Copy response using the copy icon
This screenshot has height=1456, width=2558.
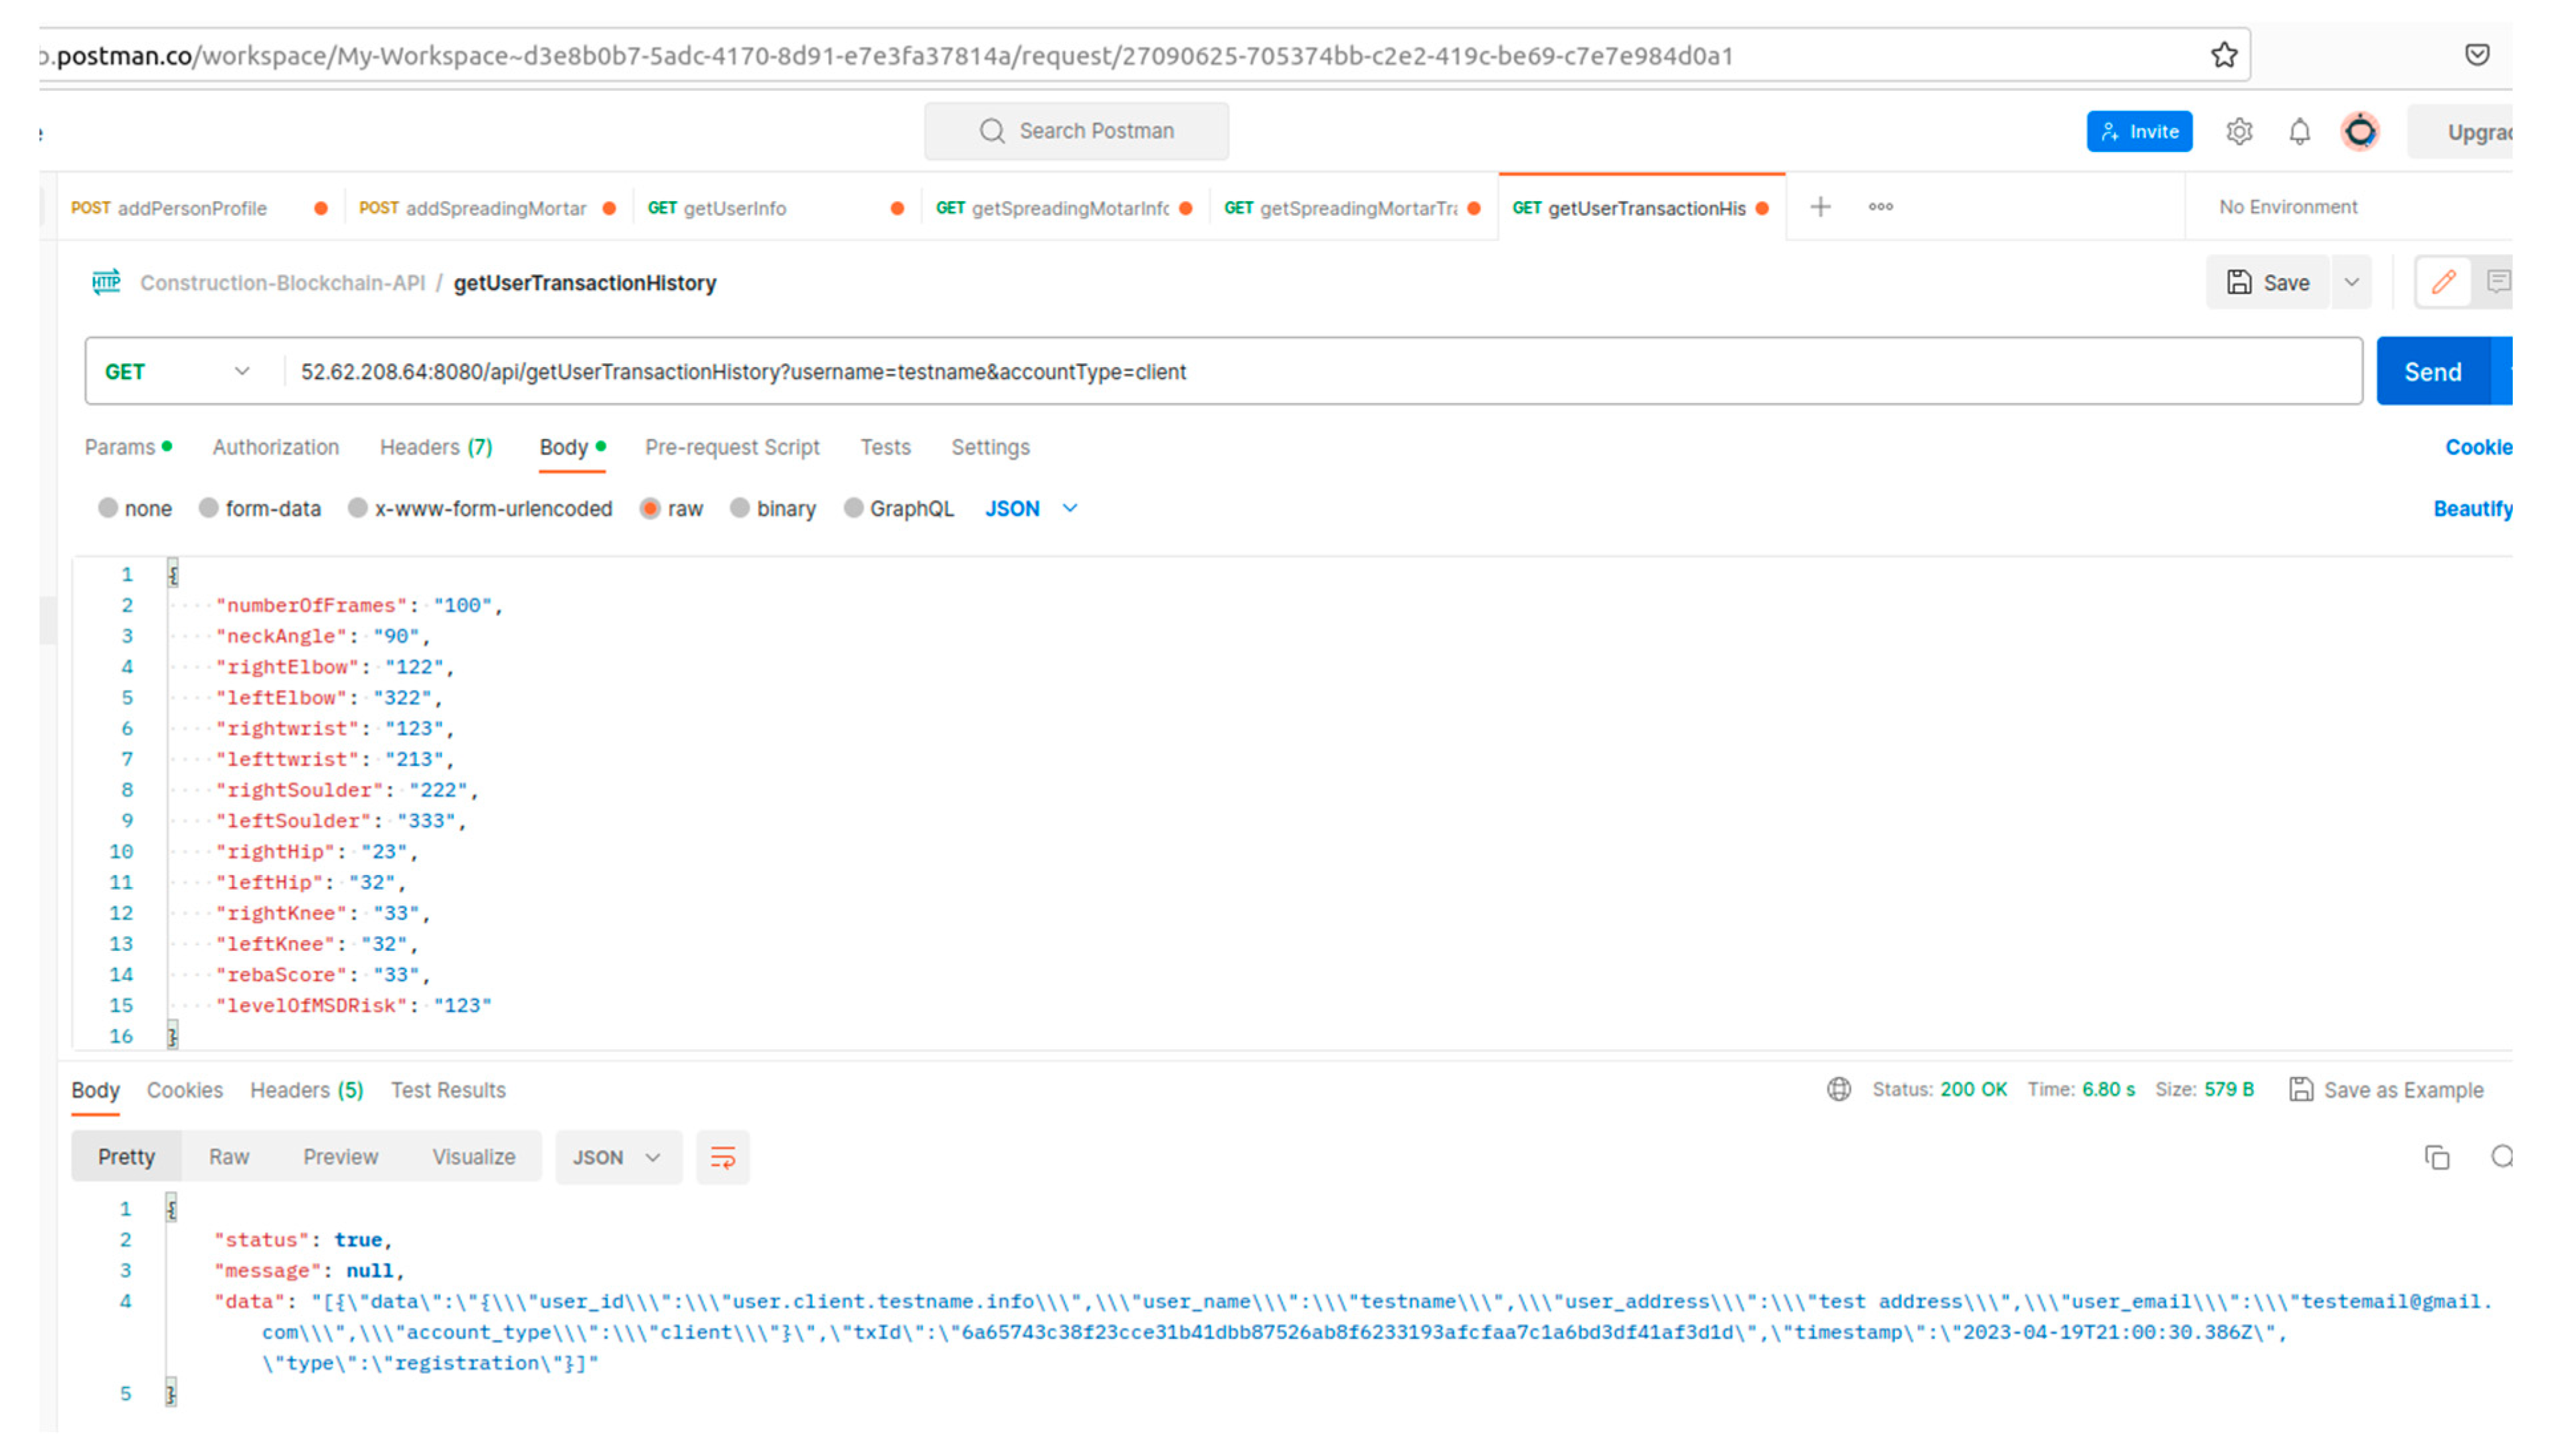tap(2436, 1157)
